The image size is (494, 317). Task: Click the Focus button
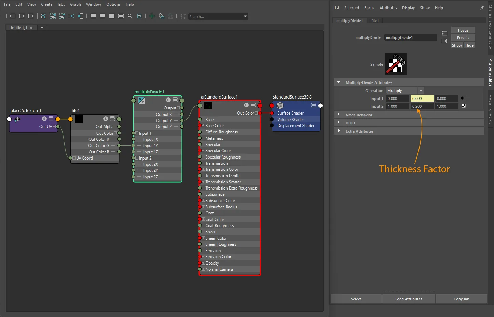[463, 30]
